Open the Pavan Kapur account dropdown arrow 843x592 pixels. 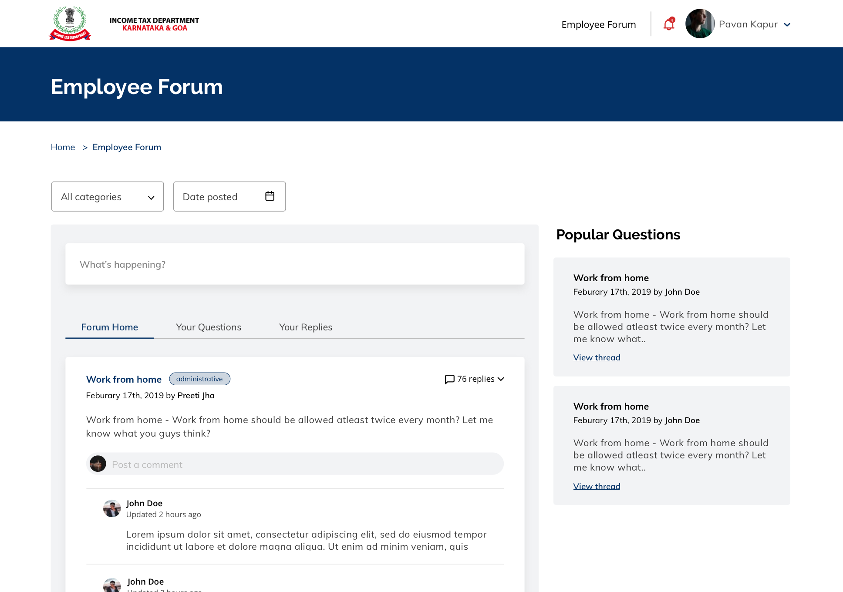coord(787,25)
